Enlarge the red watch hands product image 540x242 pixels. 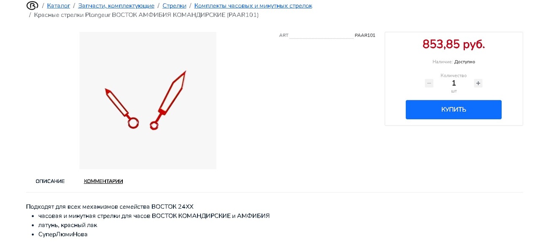click(148, 101)
